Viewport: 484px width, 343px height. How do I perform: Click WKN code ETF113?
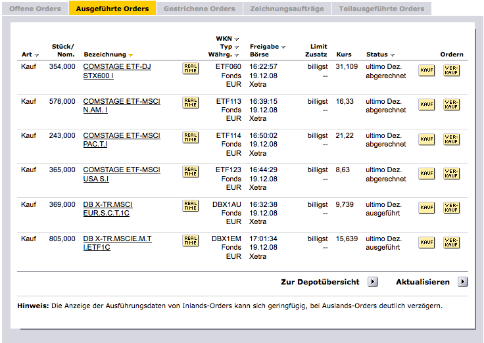[x=228, y=101]
